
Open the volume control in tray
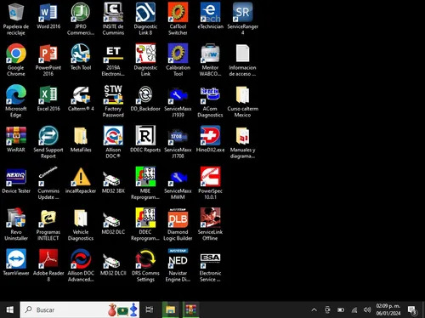point(367,309)
